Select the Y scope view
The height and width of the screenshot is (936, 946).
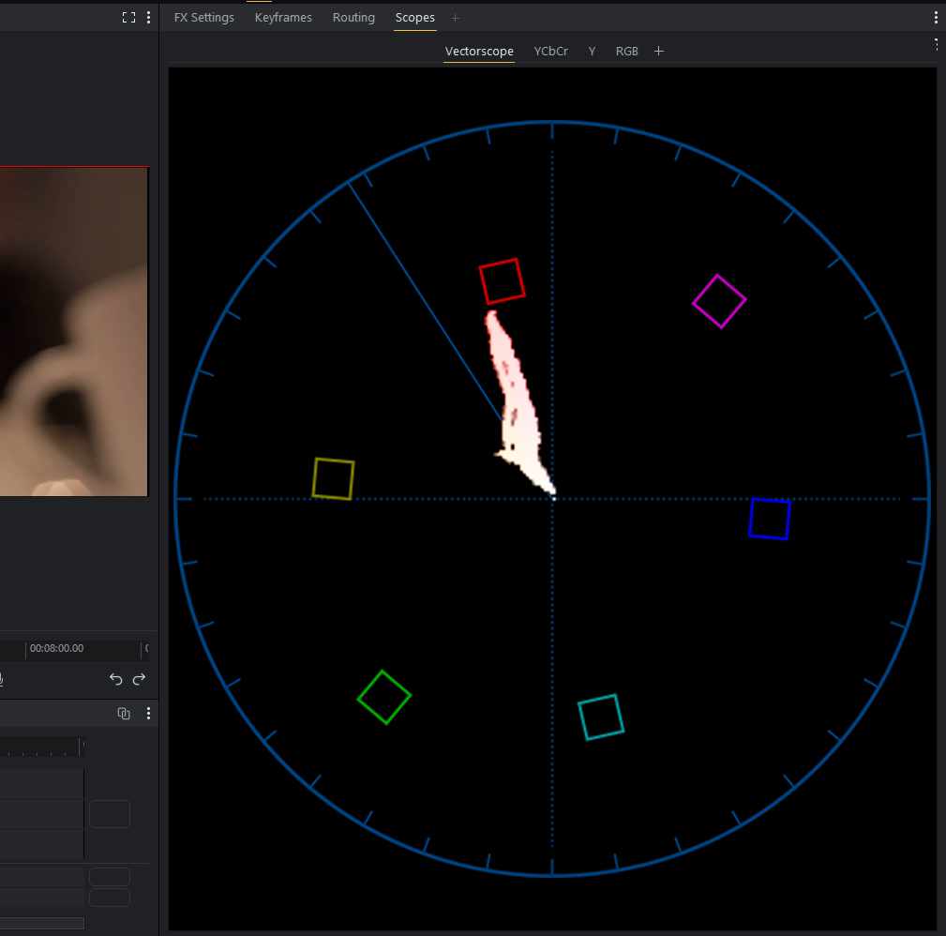click(x=592, y=52)
